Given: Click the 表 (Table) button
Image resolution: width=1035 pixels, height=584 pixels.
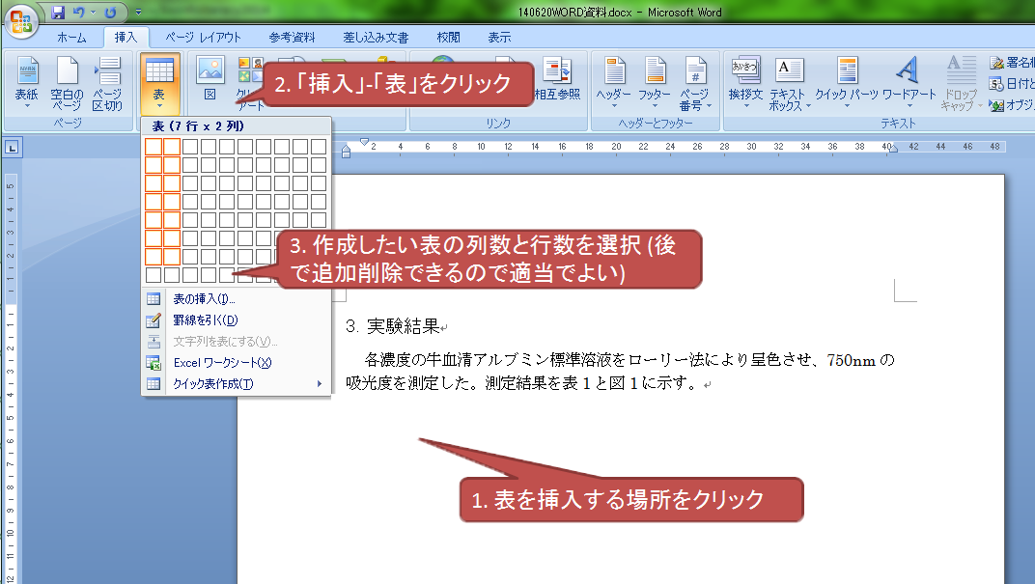Looking at the screenshot, I should [158, 80].
